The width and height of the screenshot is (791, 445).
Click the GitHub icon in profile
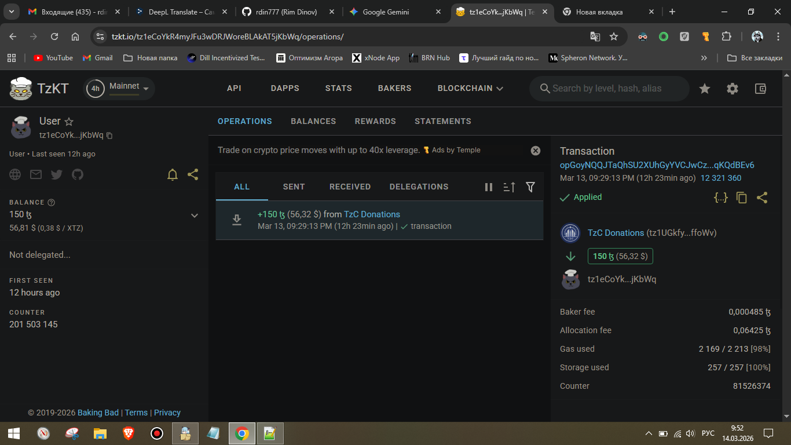[x=78, y=174]
